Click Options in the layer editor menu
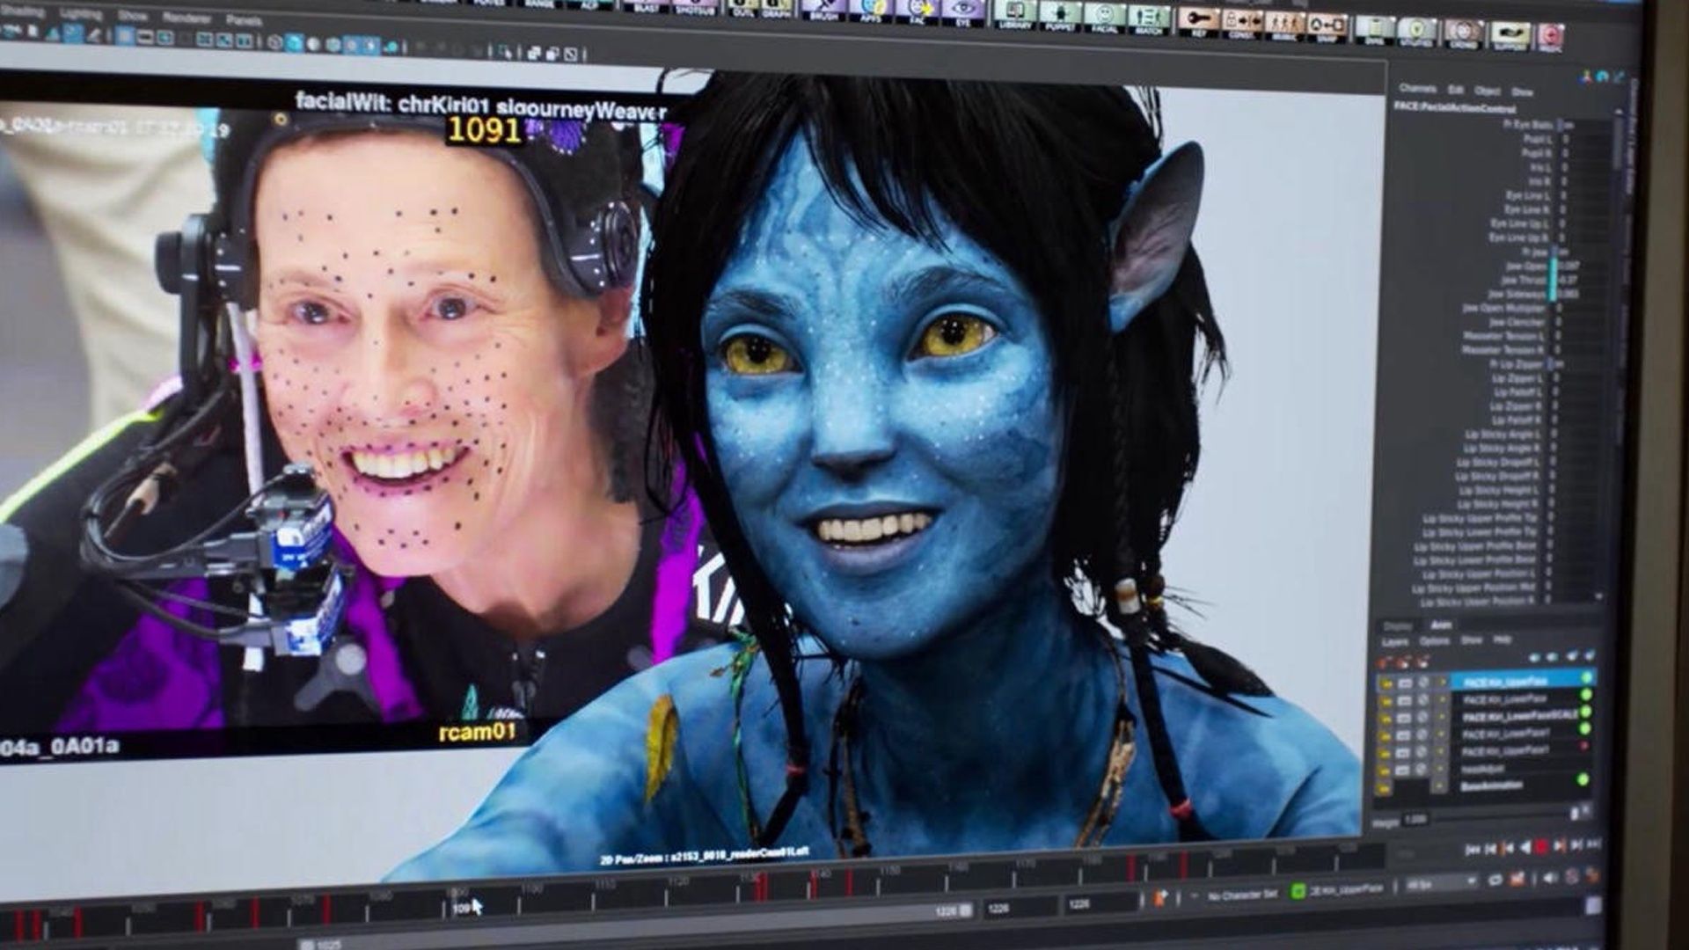Screen dimensions: 1689x950 [x=1434, y=641]
